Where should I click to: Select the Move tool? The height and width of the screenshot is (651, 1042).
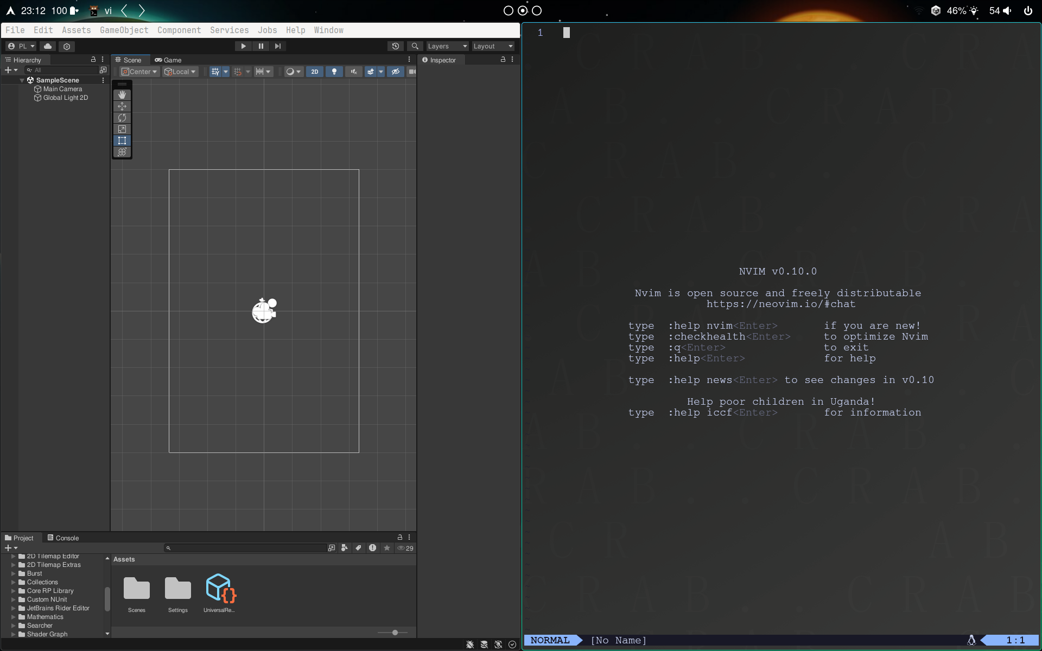tap(122, 106)
